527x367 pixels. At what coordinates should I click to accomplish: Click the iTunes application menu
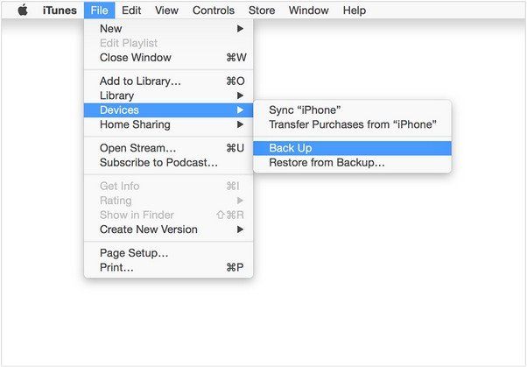click(x=60, y=11)
